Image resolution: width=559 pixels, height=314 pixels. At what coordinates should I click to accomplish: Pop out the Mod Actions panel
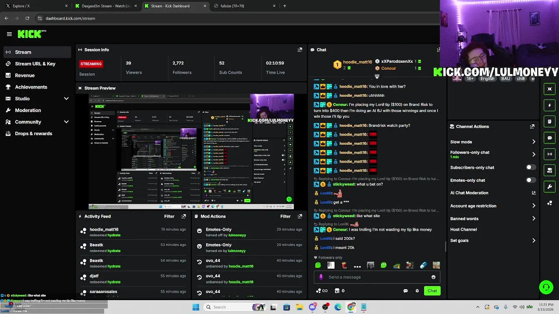point(300,216)
